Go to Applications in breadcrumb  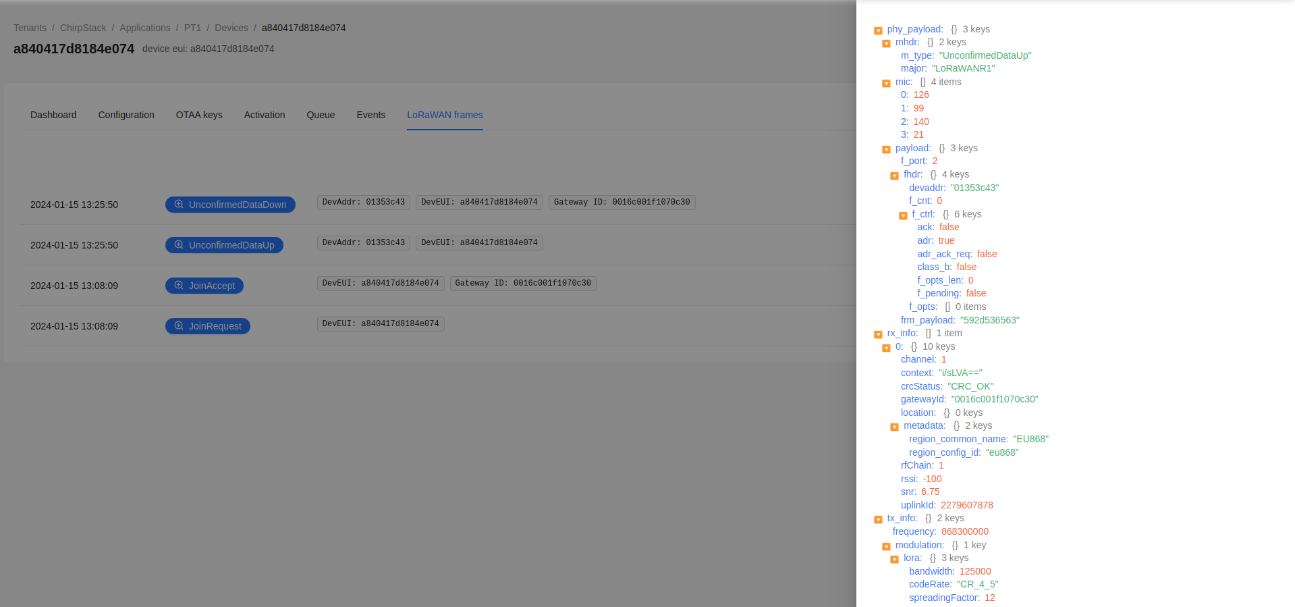[x=144, y=28]
